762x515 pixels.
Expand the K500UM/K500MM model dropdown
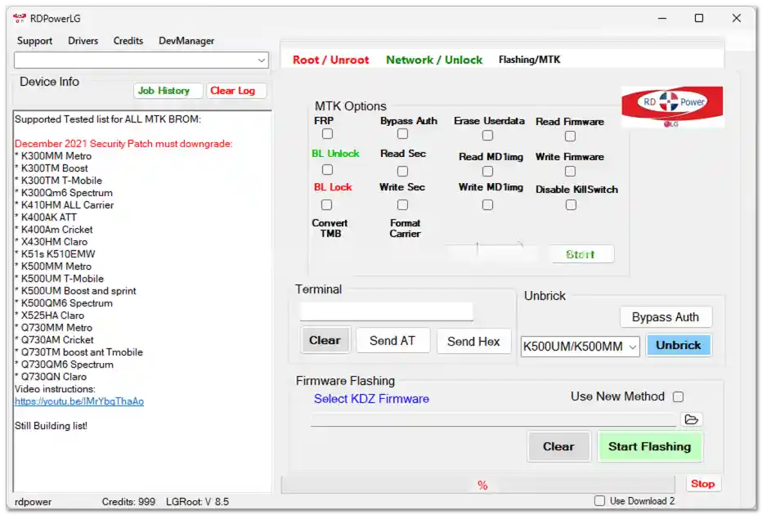pos(580,347)
